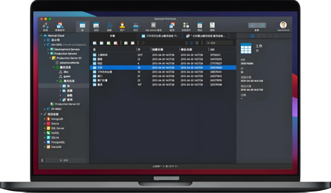The height and width of the screenshot is (193, 331).
Task: Expand the DT-0052 project node
Action: pyautogui.click(x=44, y=109)
